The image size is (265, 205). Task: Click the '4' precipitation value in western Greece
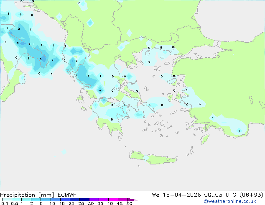100,90
